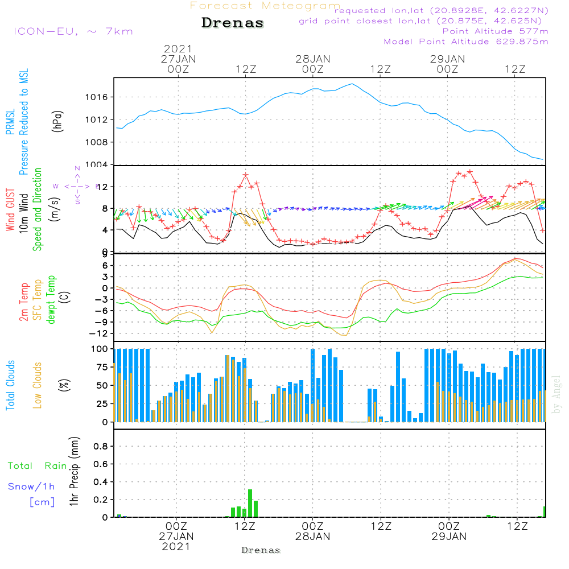
Task: Click the wind gust peak marker near 12Z 27JAN
Action: tap(246, 175)
